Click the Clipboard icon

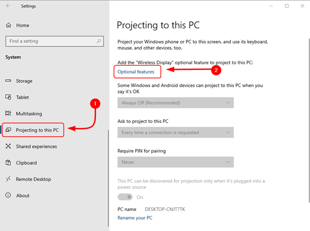[8, 163]
